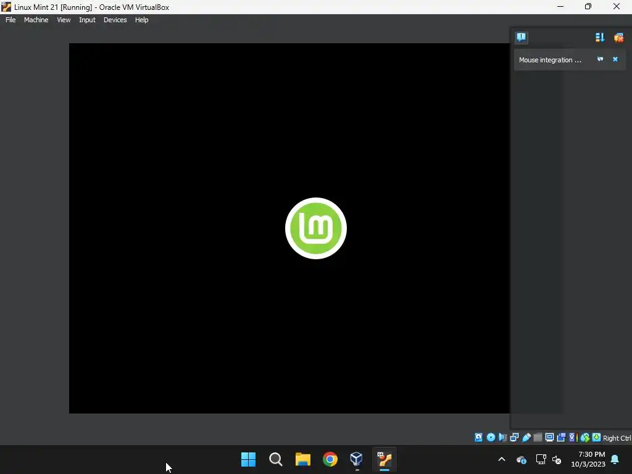The image size is (632, 474).
Task: Click the audio status indicator icon
Action: (502, 438)
